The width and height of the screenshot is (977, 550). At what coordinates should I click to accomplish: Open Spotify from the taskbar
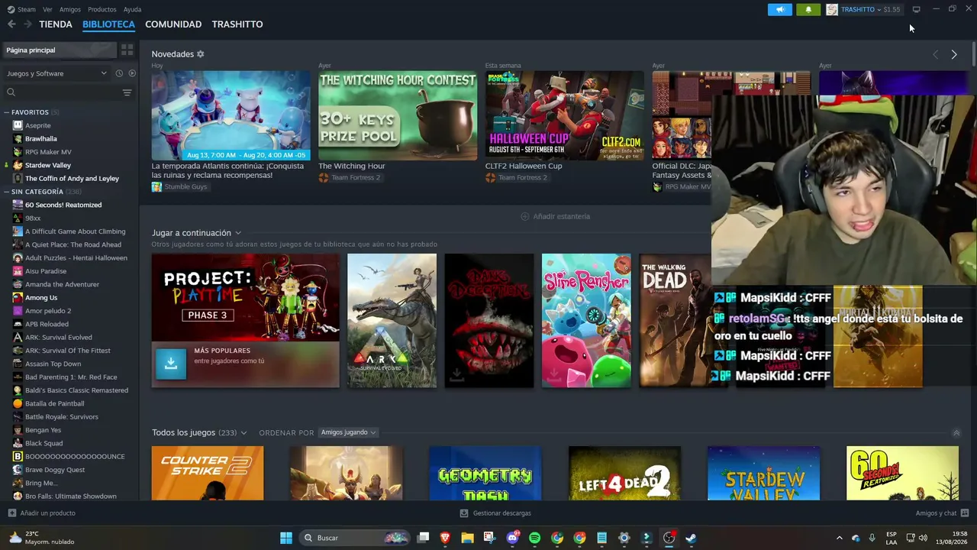coord(534,538)
